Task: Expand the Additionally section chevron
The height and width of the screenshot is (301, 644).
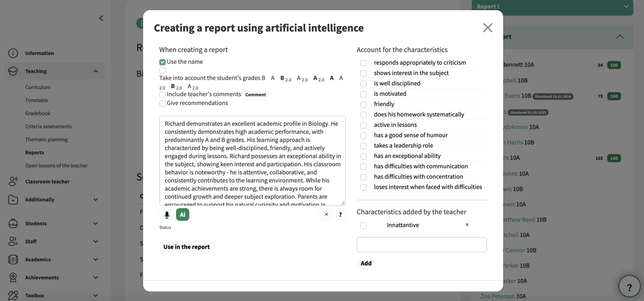Action: (x=96, y=199)
